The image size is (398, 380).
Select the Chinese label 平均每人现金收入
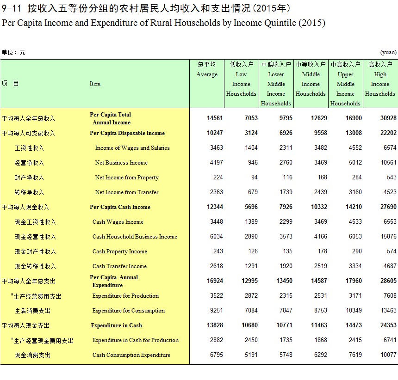click(25, 208)
